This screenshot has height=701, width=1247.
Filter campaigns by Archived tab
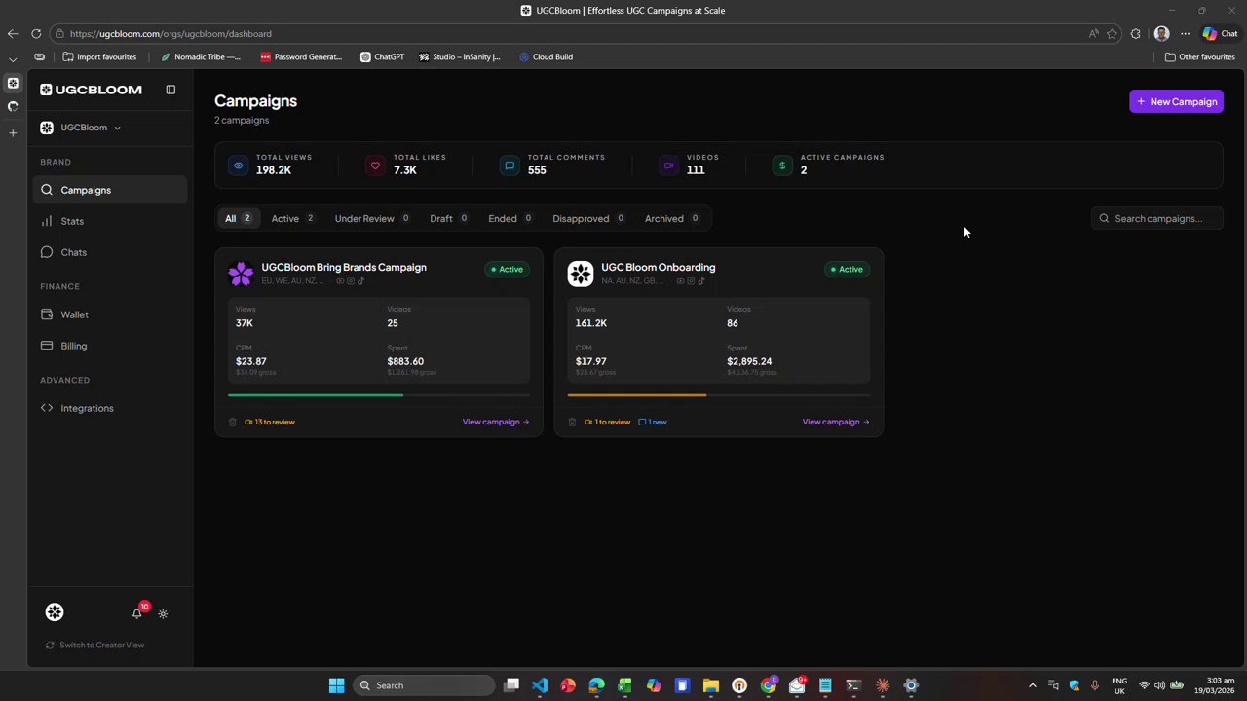[x=671, y=218]
